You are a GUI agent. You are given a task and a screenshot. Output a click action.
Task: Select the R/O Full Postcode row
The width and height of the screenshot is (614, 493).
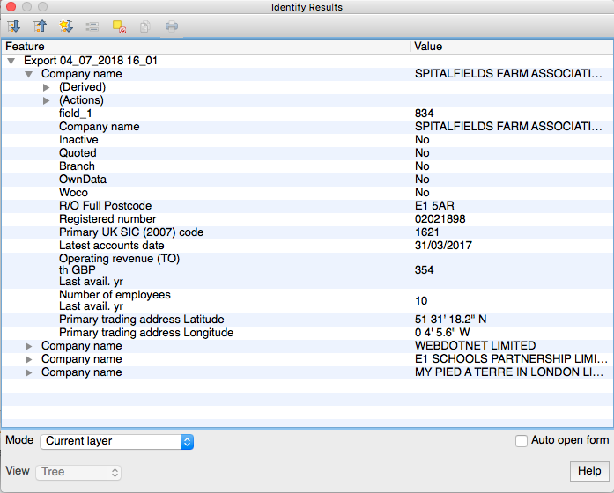tap(307, 206)
